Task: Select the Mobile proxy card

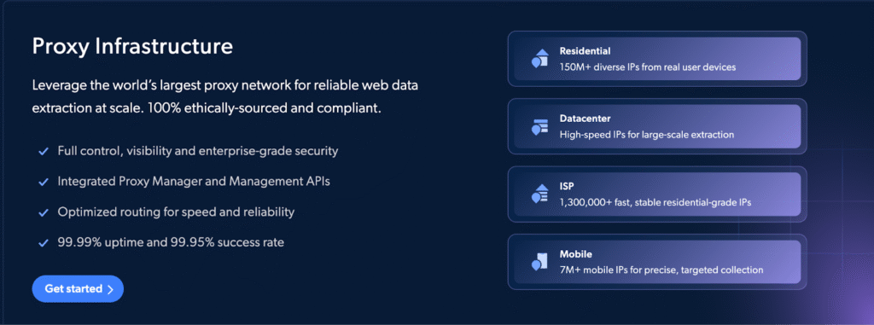Action: [x=657, y=261]
